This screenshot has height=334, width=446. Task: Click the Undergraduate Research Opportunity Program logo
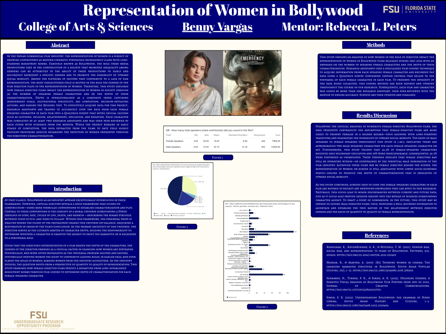(x=38, y=320)
